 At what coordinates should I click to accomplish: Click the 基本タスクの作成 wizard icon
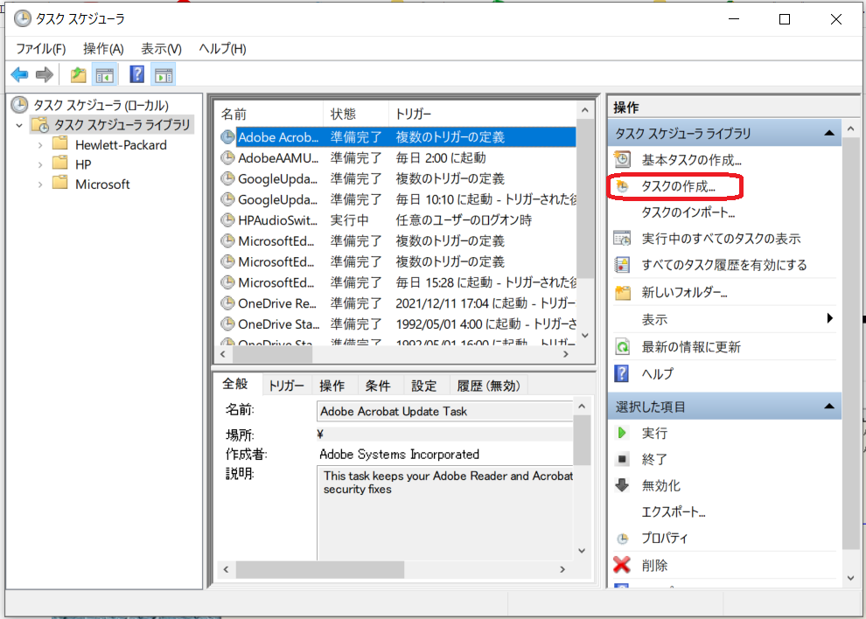(x=623, y=160)
